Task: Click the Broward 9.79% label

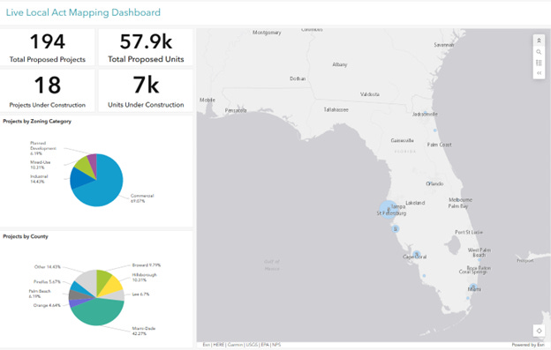Action: [x=147, y=265]
